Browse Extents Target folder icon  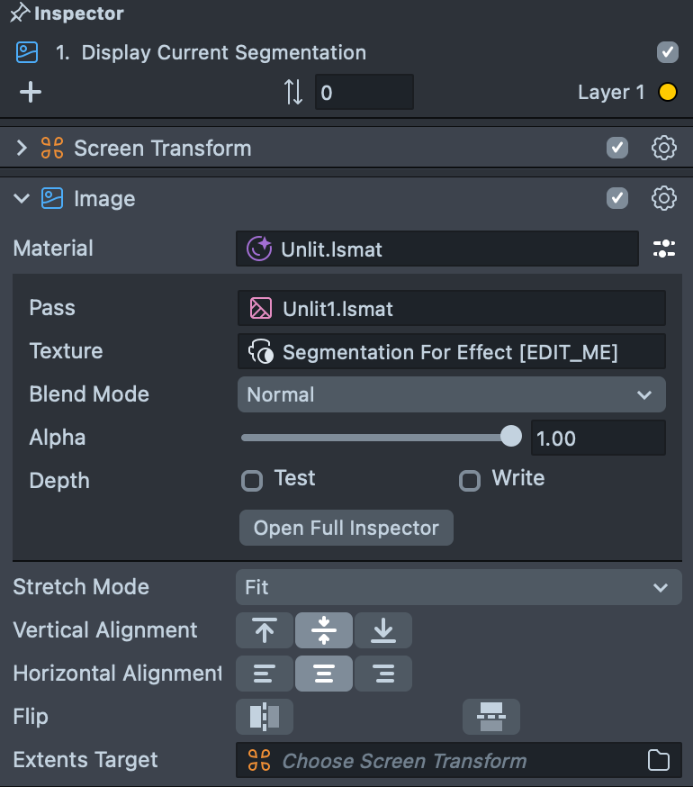[x=659, y=761]
